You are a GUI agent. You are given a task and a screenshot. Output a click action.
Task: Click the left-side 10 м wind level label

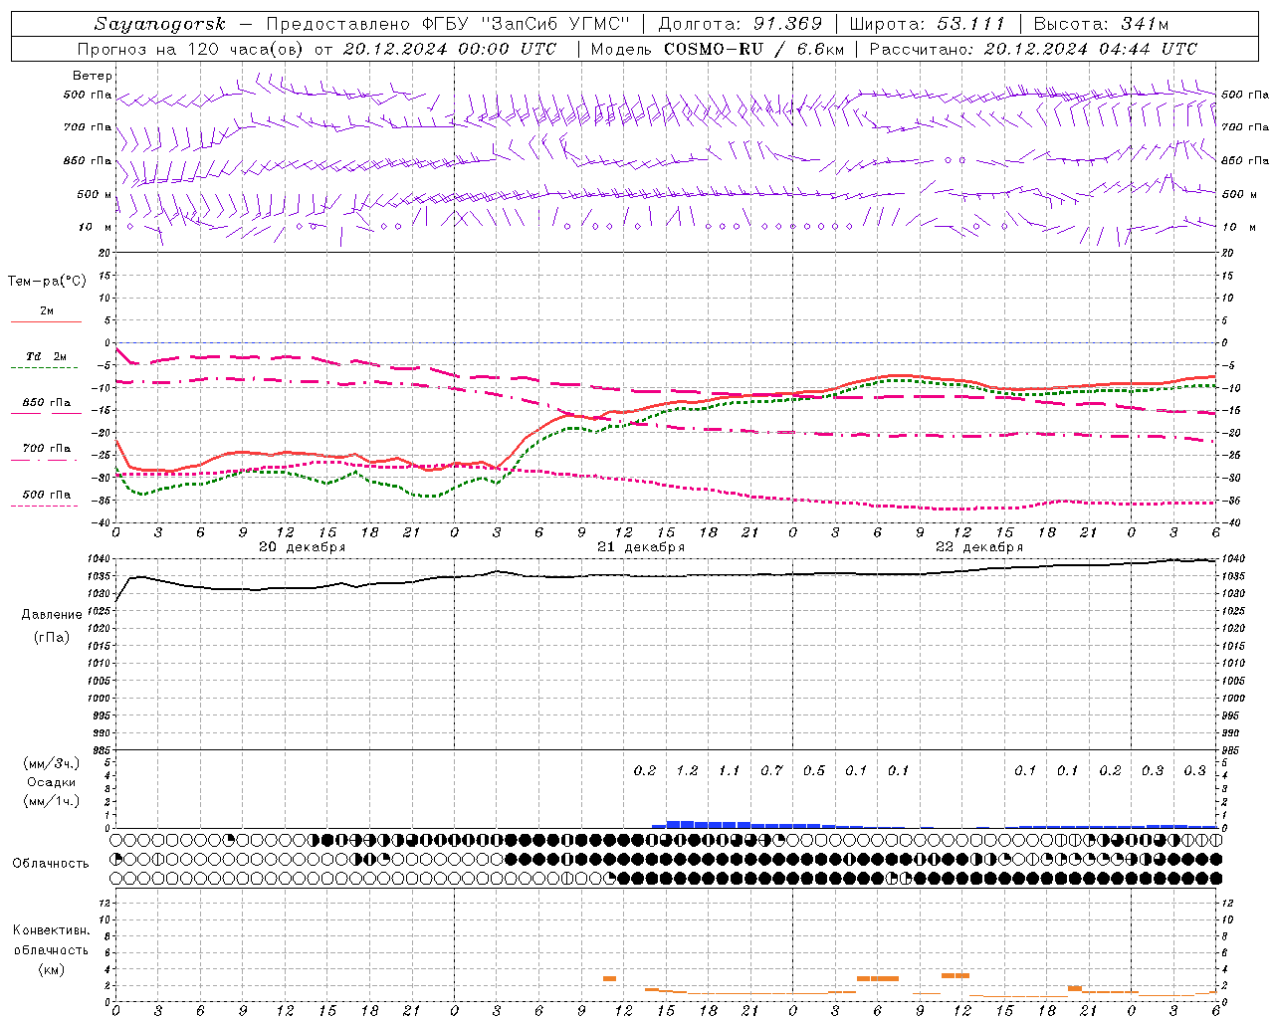96,228
